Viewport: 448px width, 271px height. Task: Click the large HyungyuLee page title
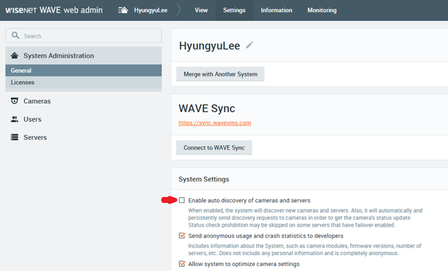pos(209,46)
